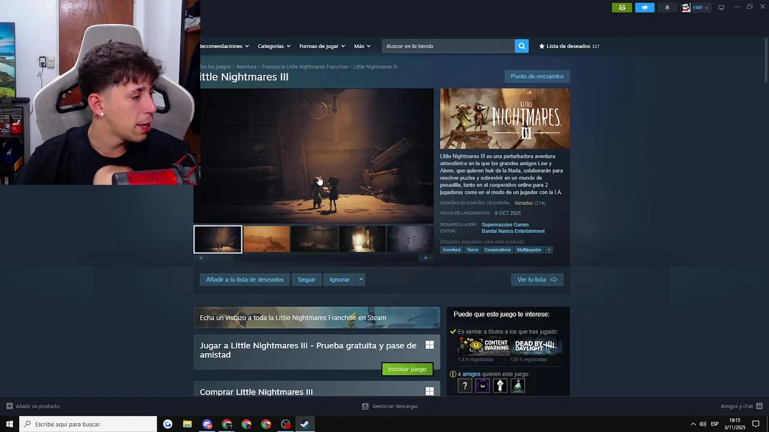Open the notifications bell
This screenshot has width=769, height=432.
(x=667, y=7)
